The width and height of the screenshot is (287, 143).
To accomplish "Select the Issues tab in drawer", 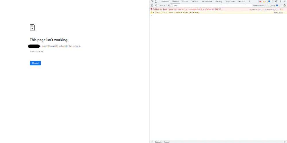I will tap(166, 142).
